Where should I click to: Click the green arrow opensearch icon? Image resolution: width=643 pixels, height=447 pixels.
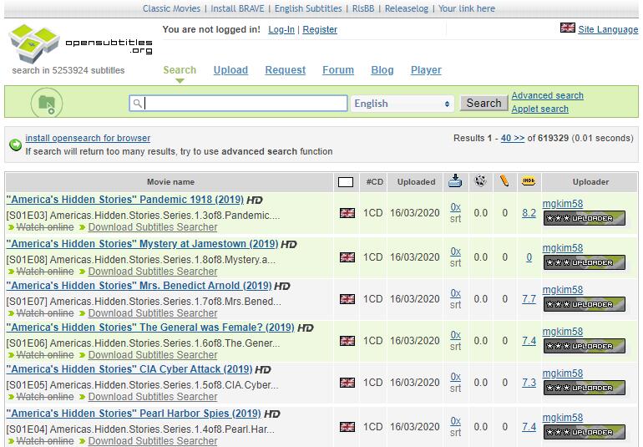pyautogui.click(x=16, y=145)
